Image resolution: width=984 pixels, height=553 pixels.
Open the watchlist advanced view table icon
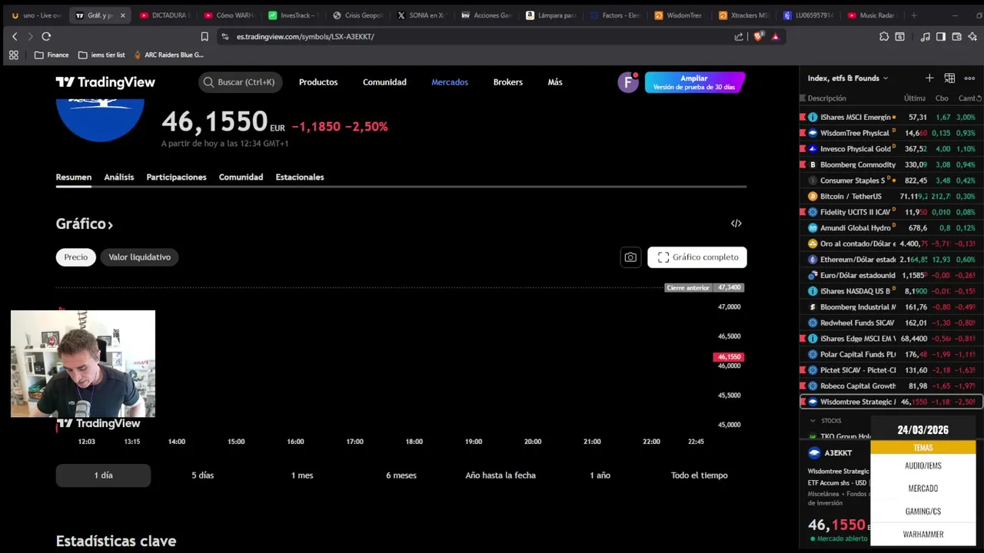pyautogui.click(x=949, y=78)
